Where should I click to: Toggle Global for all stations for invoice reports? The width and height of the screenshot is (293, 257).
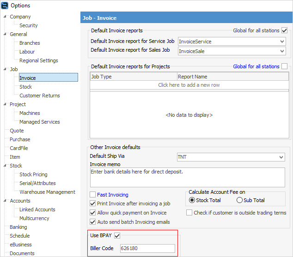pos(285,30)
